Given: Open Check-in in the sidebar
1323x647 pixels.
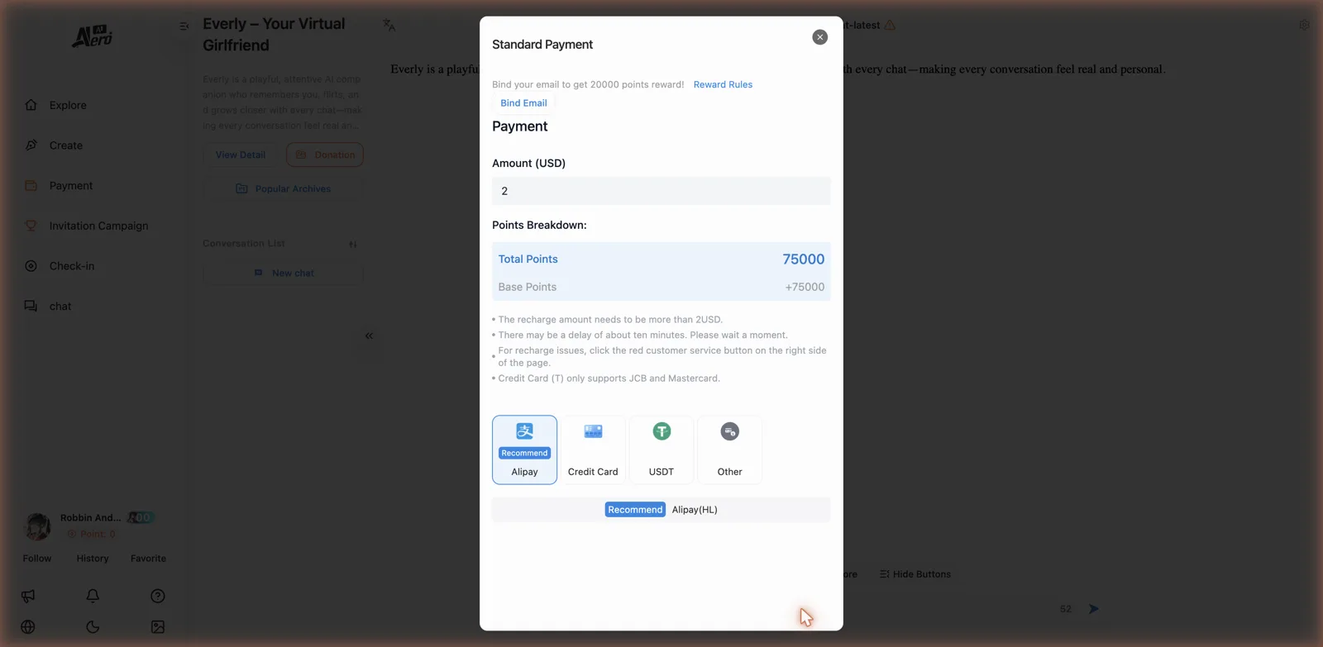Looking at the screenshot, I should pyautogui.click(x=72, y=266).
